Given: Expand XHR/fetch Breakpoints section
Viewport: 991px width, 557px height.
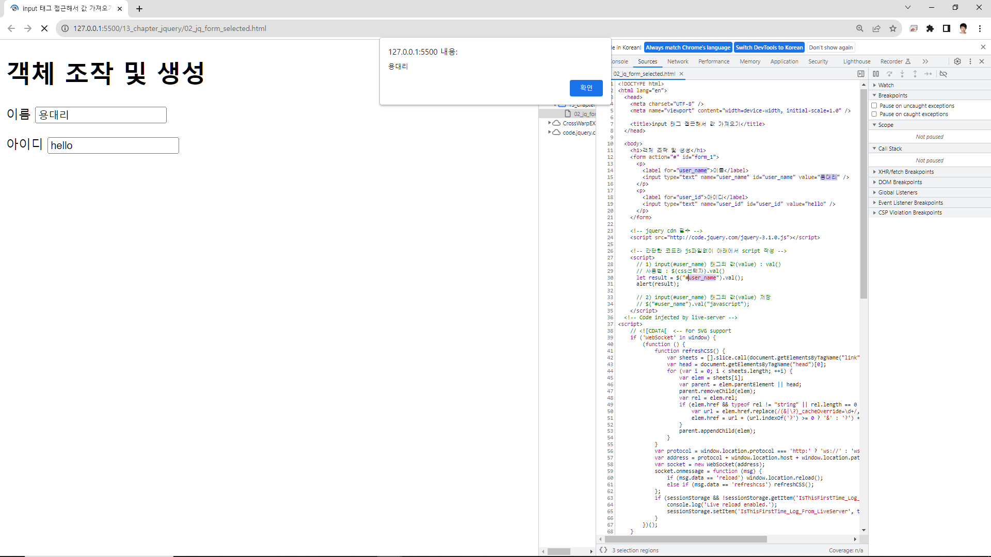Looking at the screenshot, I should click(x=906, y=172).
